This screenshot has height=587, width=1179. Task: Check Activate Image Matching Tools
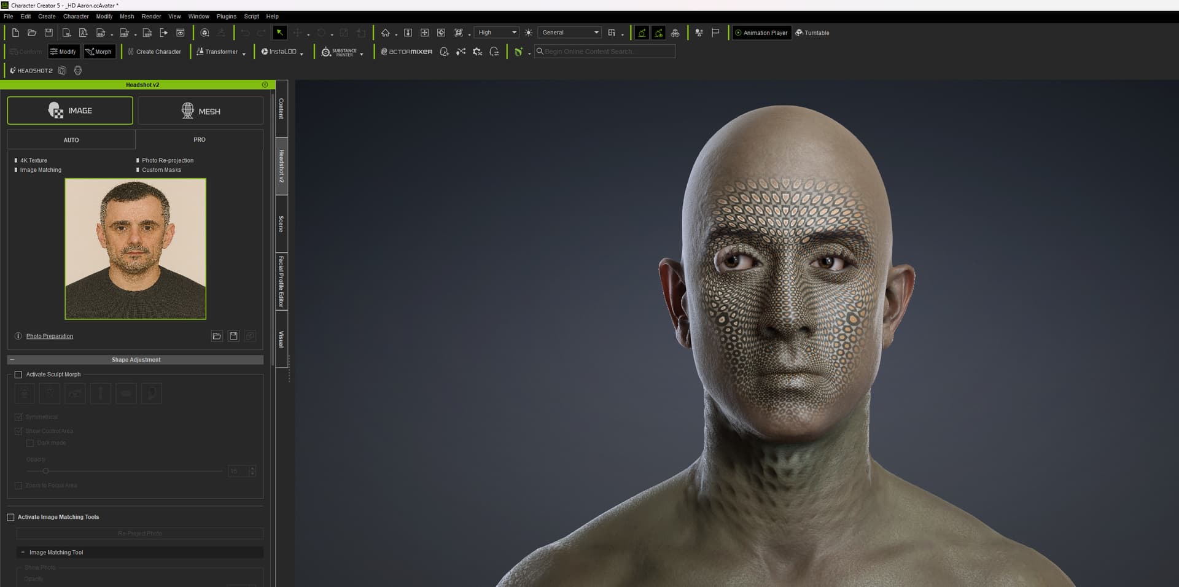[10, 517]
